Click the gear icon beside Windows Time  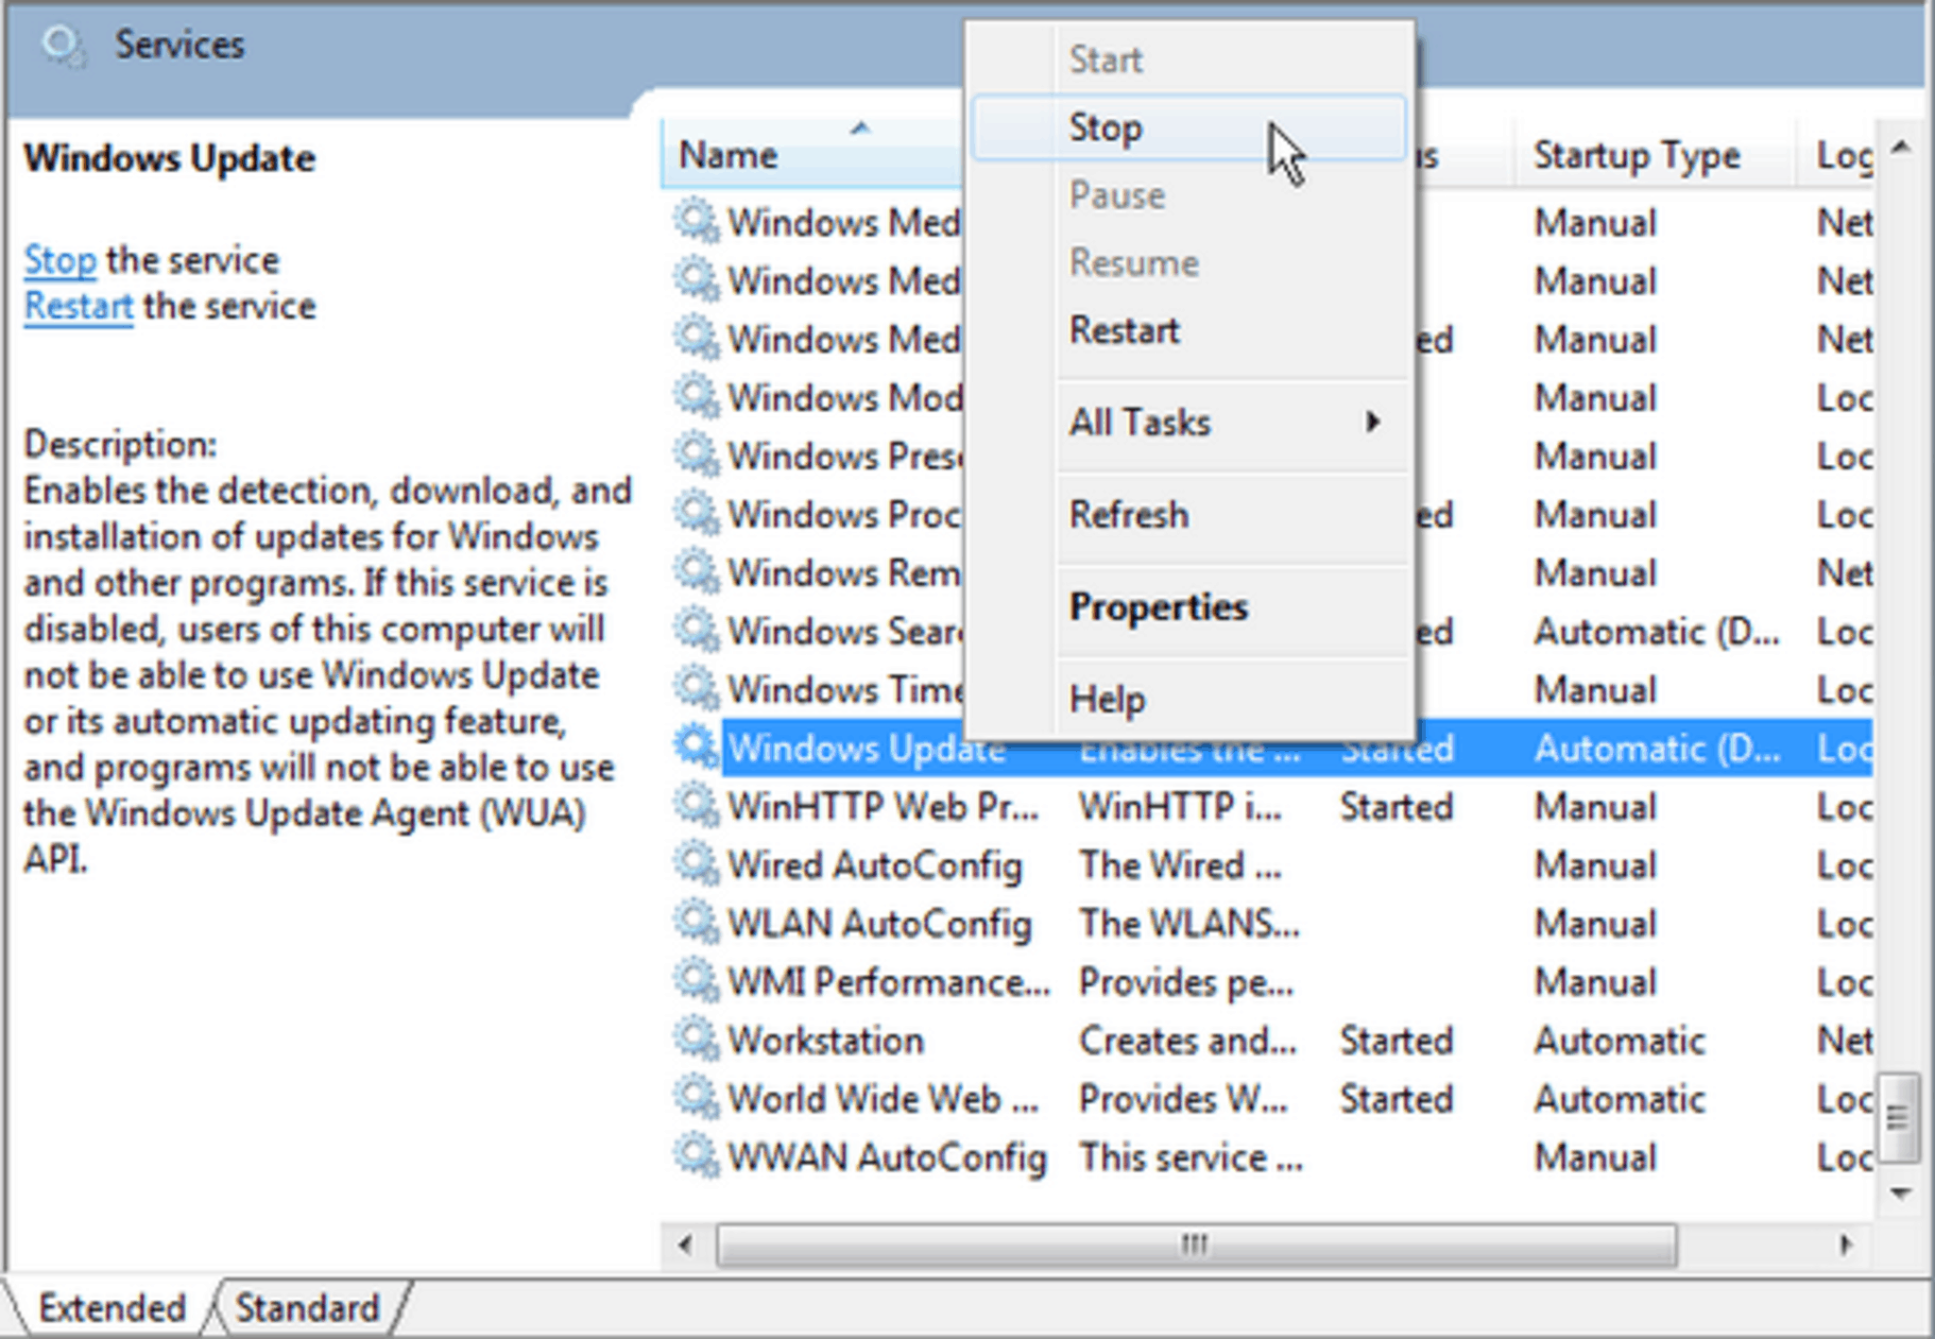point(696,689)
